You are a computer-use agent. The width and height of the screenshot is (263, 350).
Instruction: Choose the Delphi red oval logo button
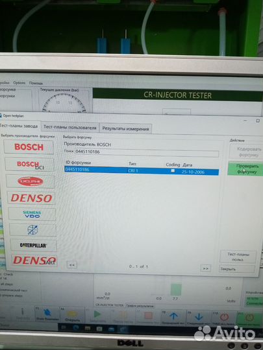click(x=30, y=181)
